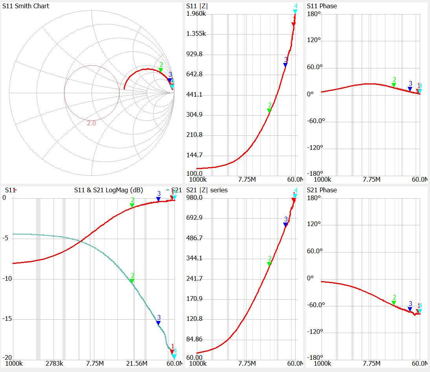Image resolution: width=430 pixels, height=372 pixels.
Task: Select marker 2 on the red S11 LogMag trace
Action: point(132,205)
